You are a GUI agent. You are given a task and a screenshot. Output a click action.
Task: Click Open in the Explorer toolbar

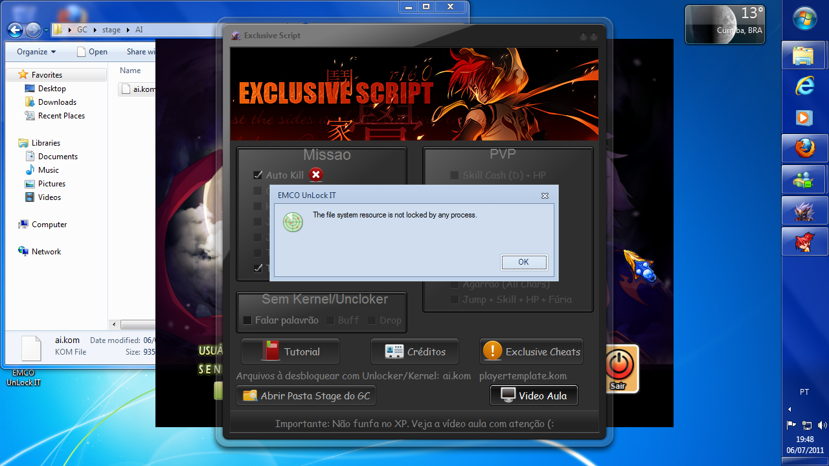pyautogui.click(x=92, y=52)
